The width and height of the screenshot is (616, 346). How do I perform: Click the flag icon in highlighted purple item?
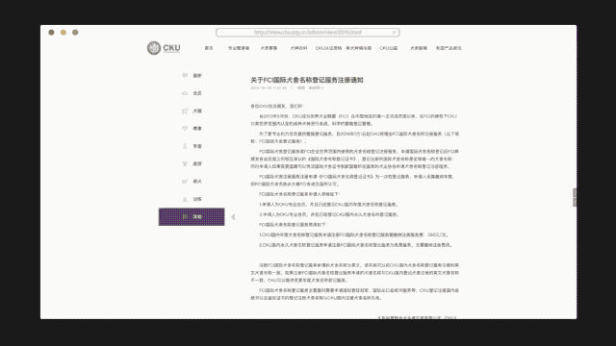(x=185, y=216)
